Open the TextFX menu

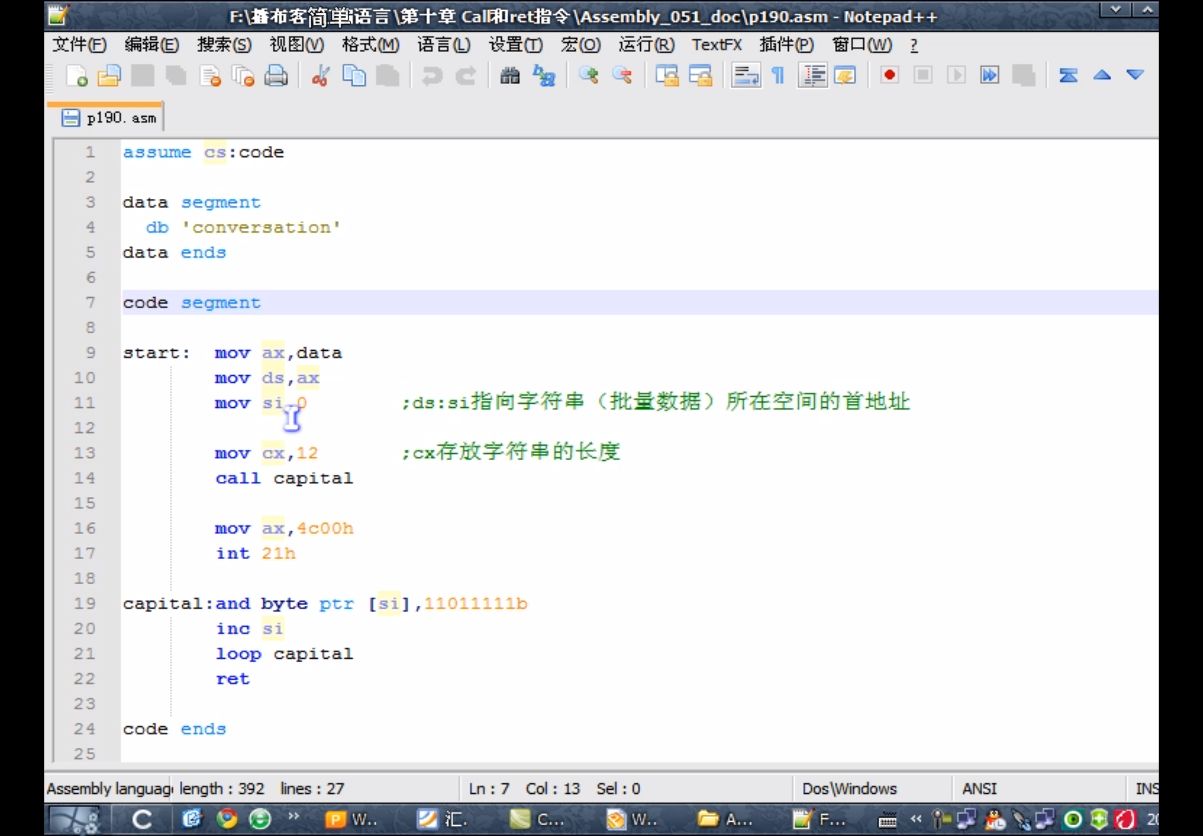(x=717, y=45)
